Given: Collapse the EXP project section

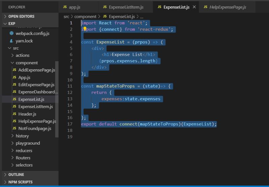Looking at the screenshot, I should [x=30, y=24].
